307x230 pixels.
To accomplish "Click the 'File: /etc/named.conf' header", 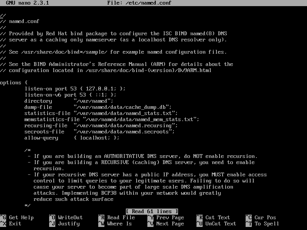I will pos(139,3).
